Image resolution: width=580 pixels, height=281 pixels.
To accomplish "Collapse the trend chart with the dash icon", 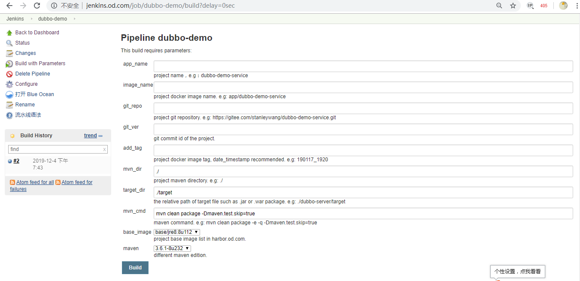I will pyautogui.click(x=100, y=136).
